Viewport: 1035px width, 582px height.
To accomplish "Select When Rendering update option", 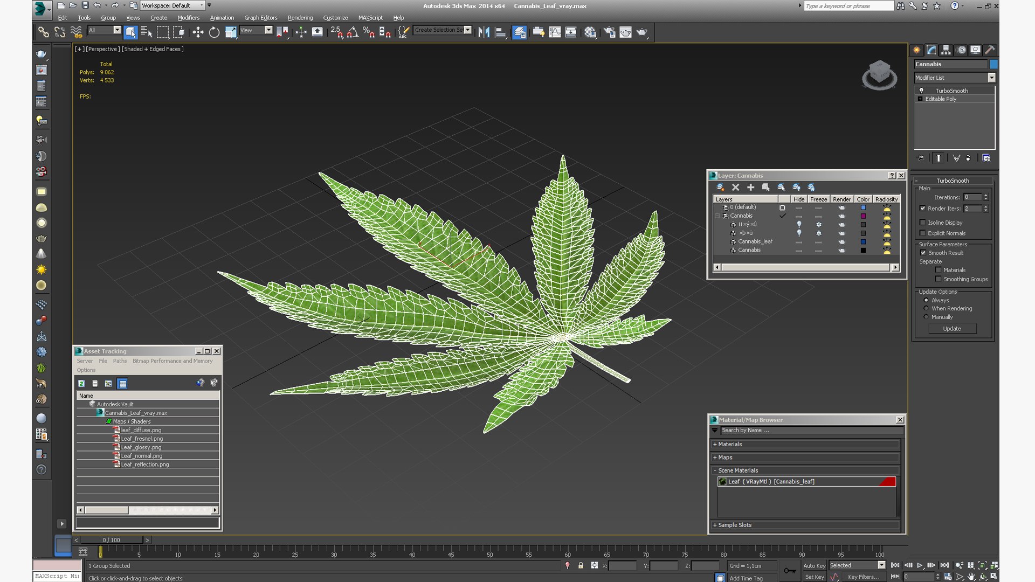I will 927,308.
